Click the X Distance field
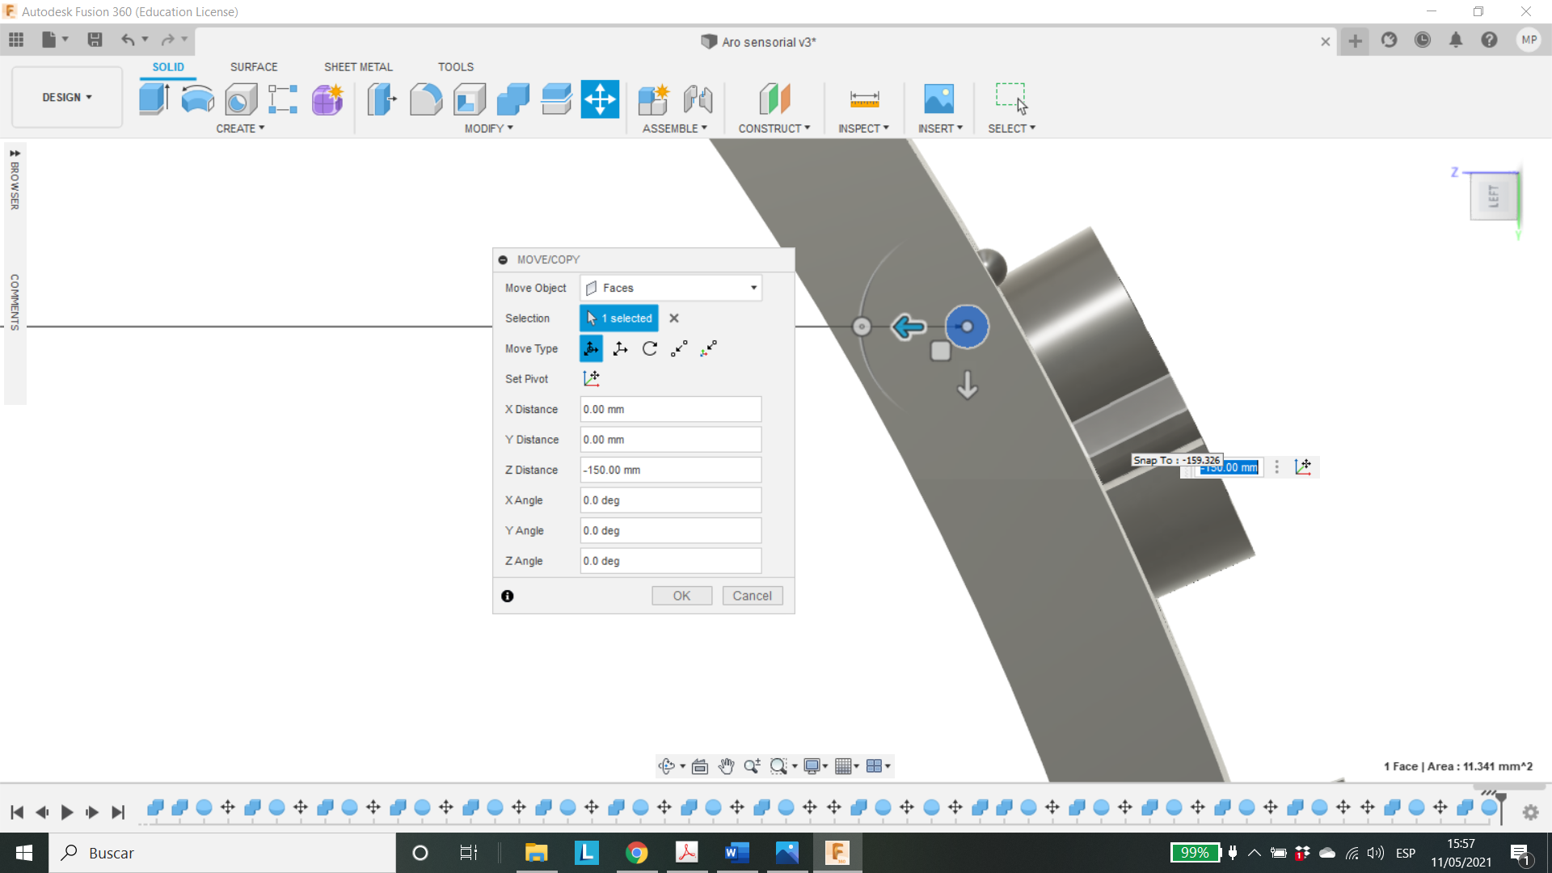 (x=671, y=409)
